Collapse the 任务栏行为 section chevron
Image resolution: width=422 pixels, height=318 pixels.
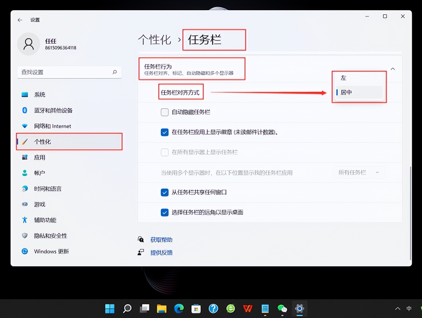coord(393,69)
